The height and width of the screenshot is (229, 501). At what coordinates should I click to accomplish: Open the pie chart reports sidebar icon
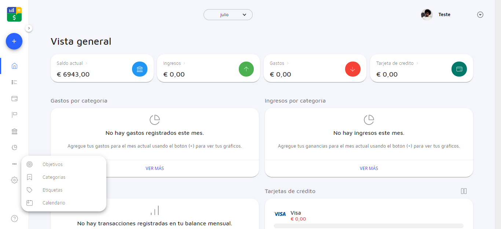(x=14, y=148)
